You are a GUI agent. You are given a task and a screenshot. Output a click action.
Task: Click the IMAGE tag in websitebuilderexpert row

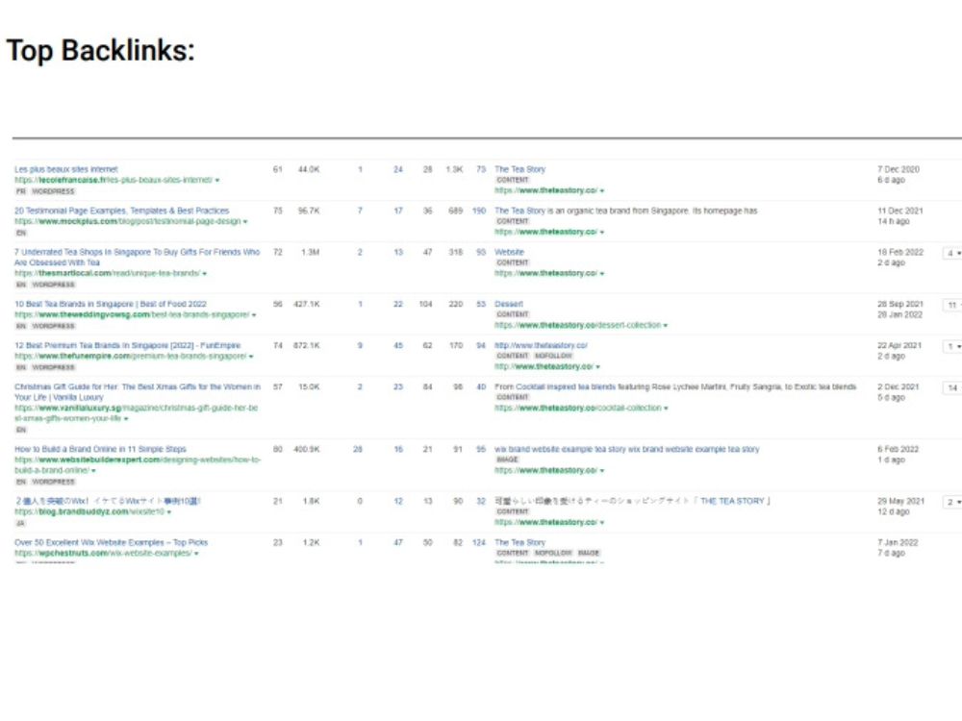[x=507, y=460]
